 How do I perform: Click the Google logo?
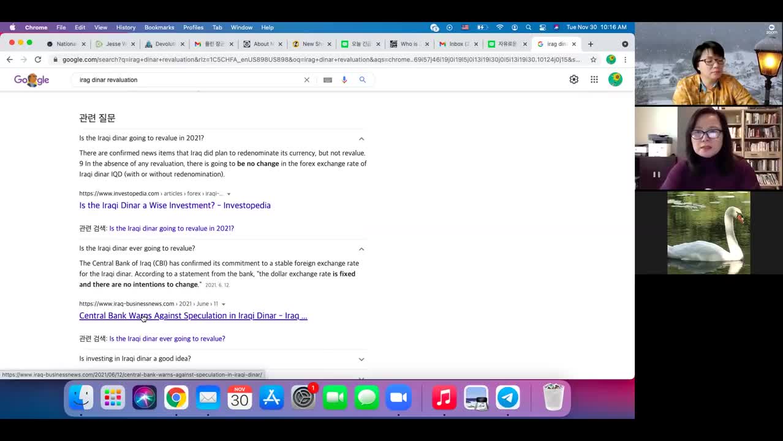coord(31,80)
